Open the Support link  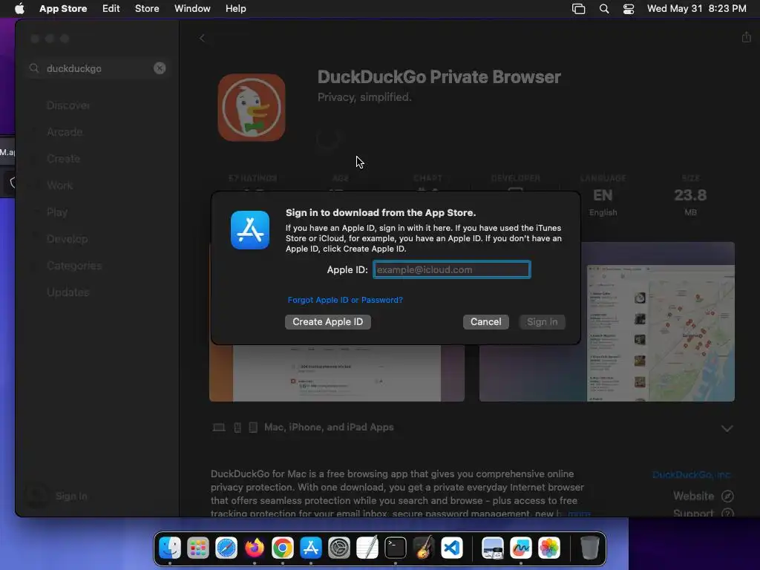[703, 513]
